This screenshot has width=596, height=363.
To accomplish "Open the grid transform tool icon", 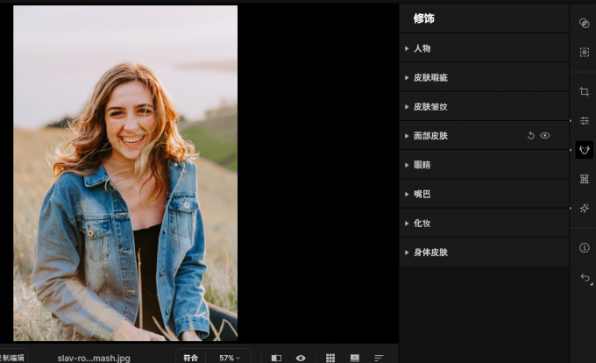I will click(585, 179).
